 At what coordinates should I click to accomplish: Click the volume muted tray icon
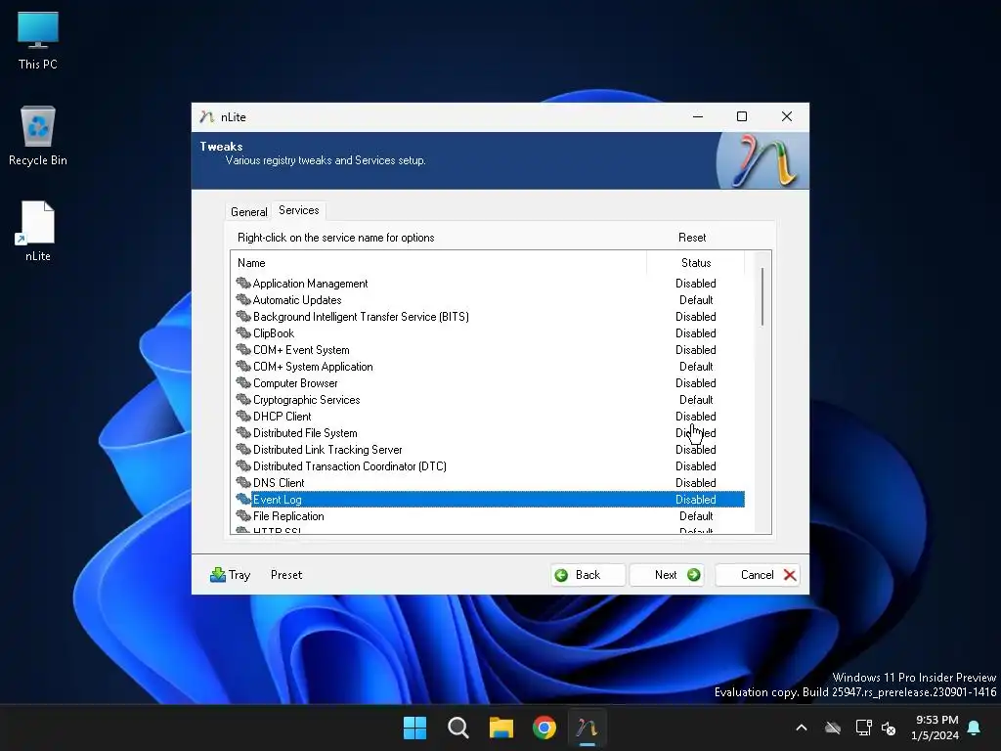tap(889, 728)
